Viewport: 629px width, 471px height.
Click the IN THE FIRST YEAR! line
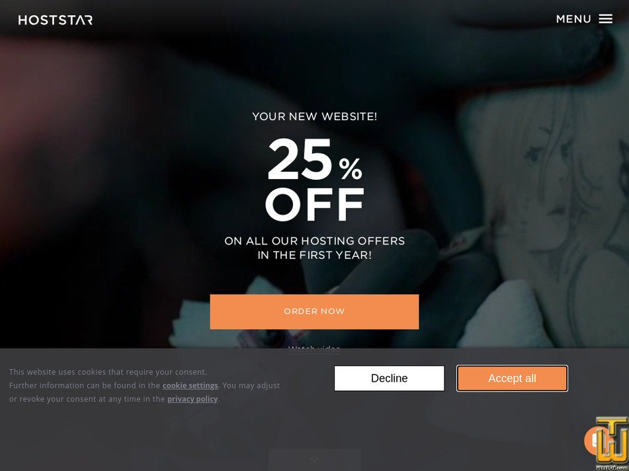coord(315,255)
